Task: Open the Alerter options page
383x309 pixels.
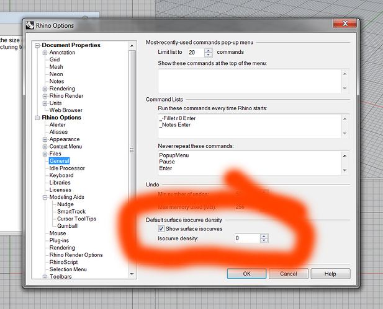Action: click(57, 124)
